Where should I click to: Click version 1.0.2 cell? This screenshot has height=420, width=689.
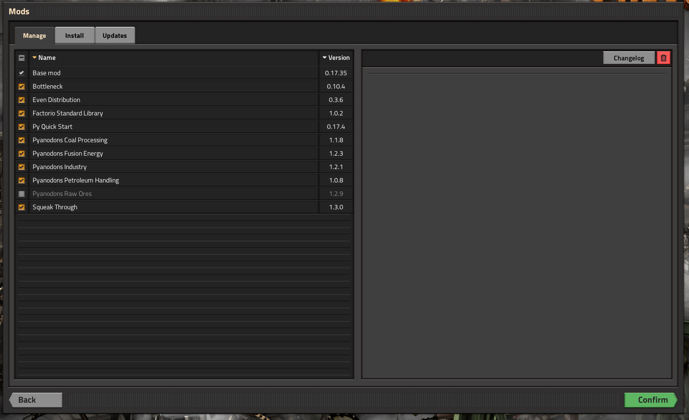(x=336, y=114)
